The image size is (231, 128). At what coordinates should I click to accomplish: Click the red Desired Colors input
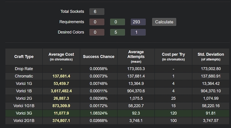[97, 32]
